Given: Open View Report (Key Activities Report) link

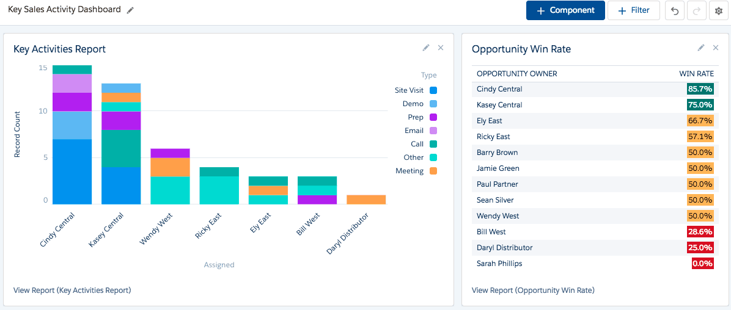Looking at the screenshot, I should (72, 290).
